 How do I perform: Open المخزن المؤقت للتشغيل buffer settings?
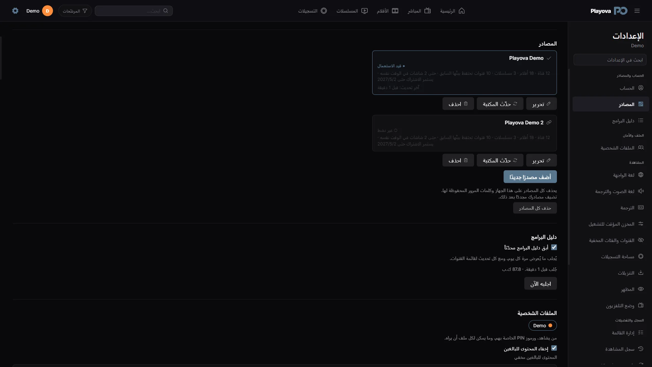pyautogui.click(x=611, y=224)
